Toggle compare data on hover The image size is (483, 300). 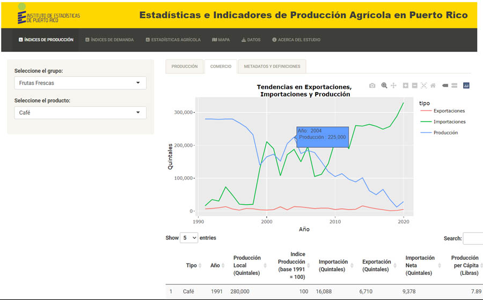(x=454, y=86)
